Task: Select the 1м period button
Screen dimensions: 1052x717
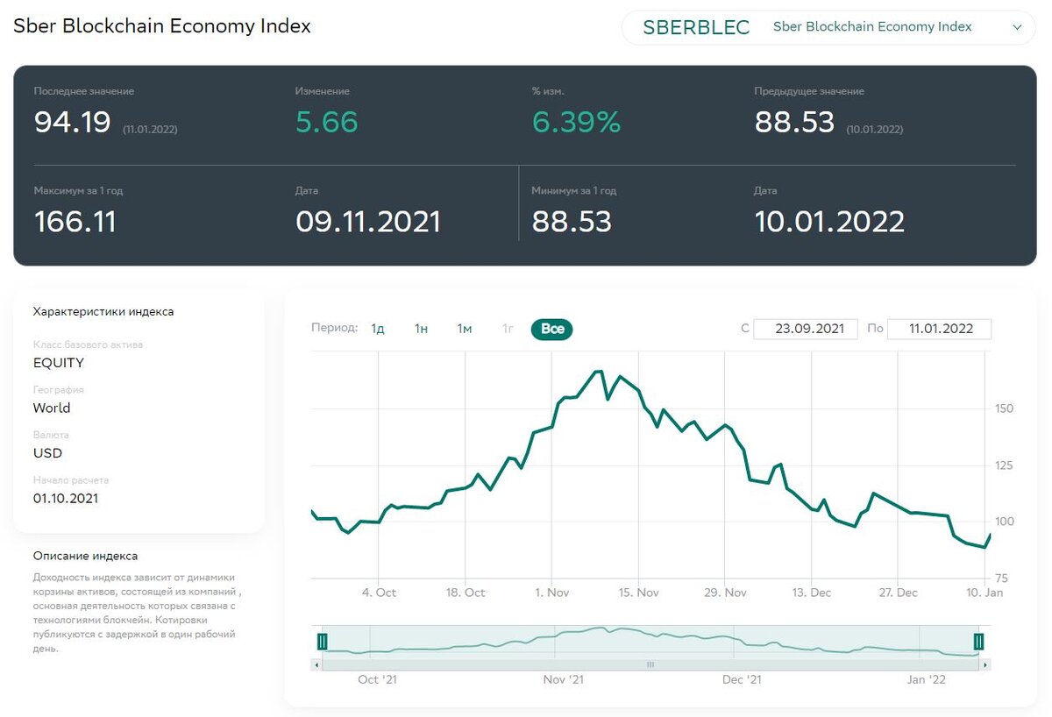Action: (x=464, y=329)
